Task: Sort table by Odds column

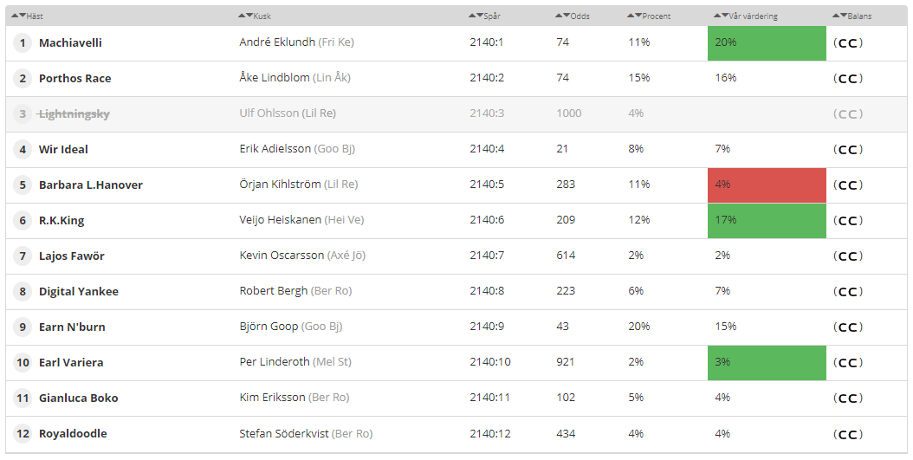Action: point(572,16)
